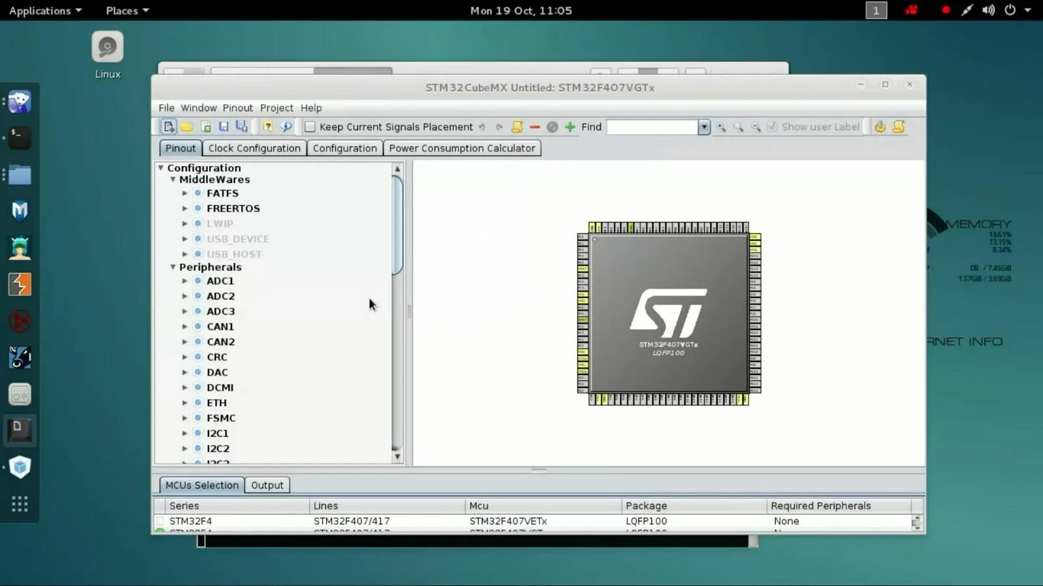The width and height of the screenshot is (1043, 586).
Task: Select the I2C1 peripheral tree item
Action: pos(218,434)
